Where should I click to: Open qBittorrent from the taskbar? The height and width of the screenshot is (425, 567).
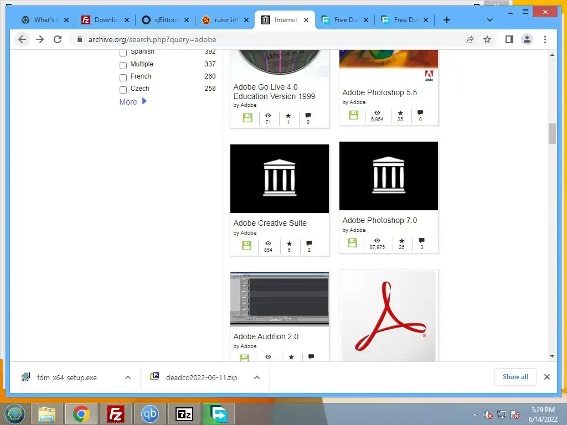(x=150, y=414)
